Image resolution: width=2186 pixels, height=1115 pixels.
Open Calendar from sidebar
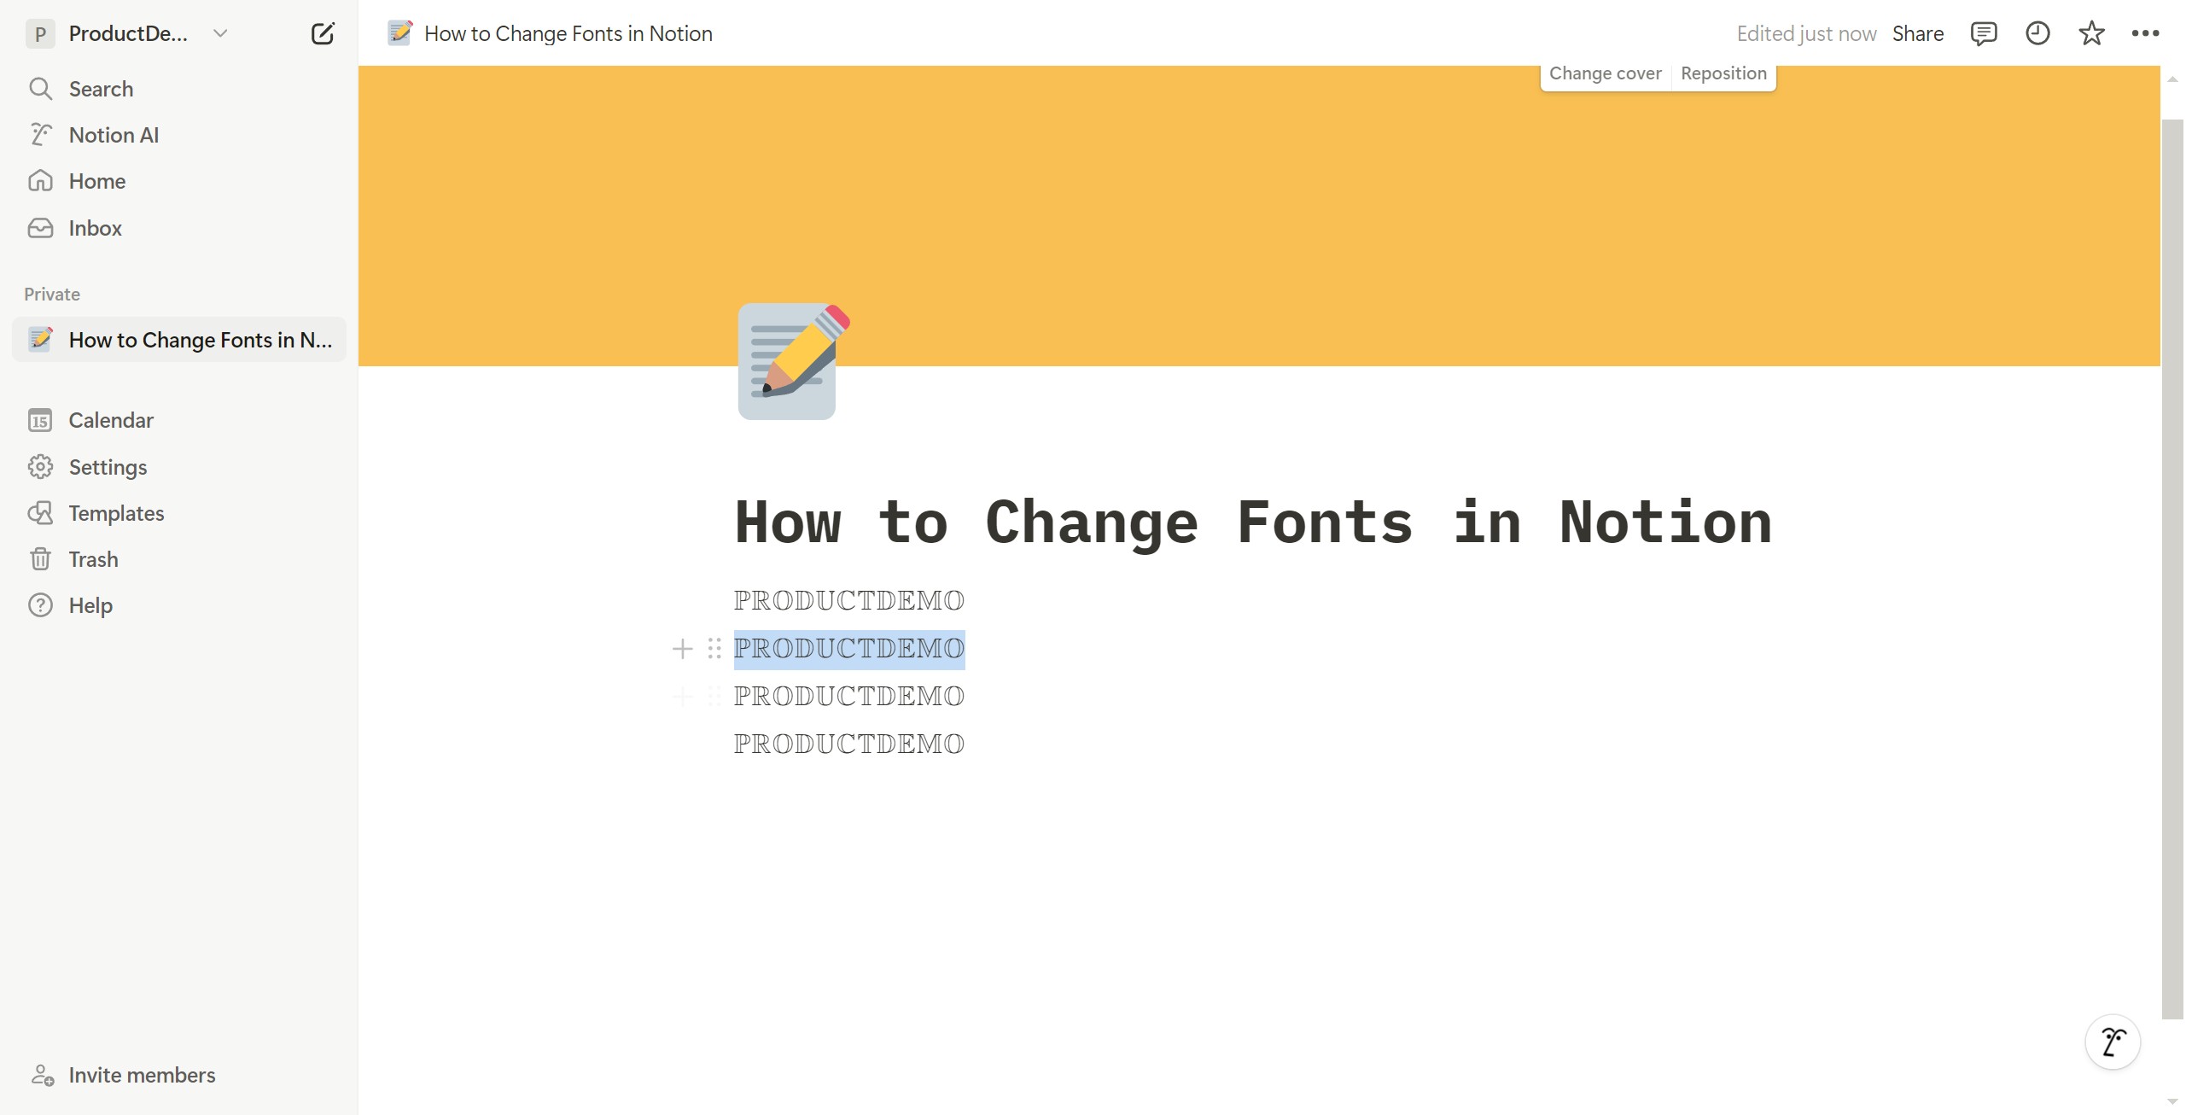click(x=179, y=420)
